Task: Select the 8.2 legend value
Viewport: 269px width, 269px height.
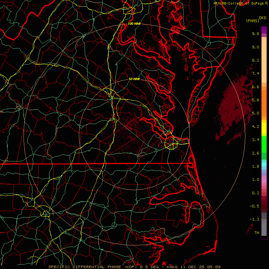Action: pyautogui.click(x=256, y=60)
